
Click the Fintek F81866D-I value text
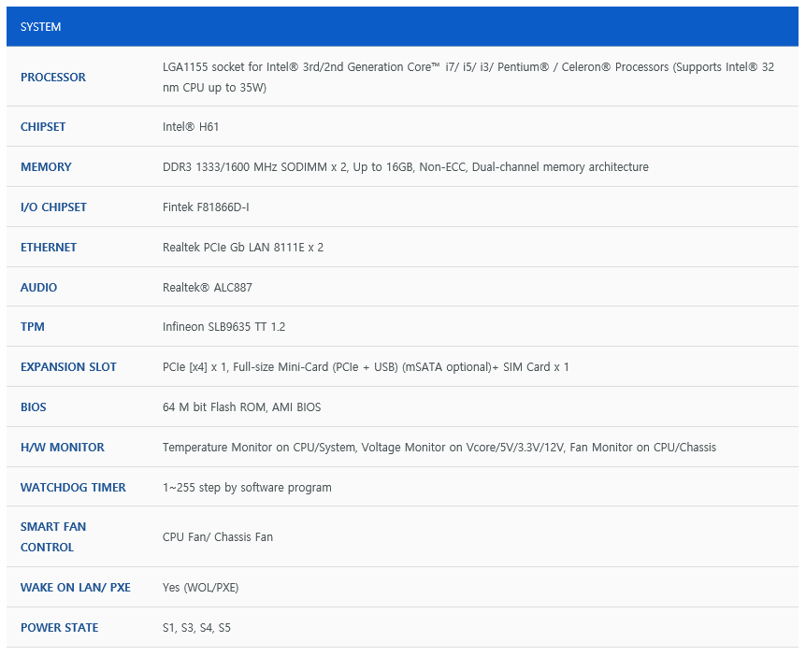(x=206, y=207)
